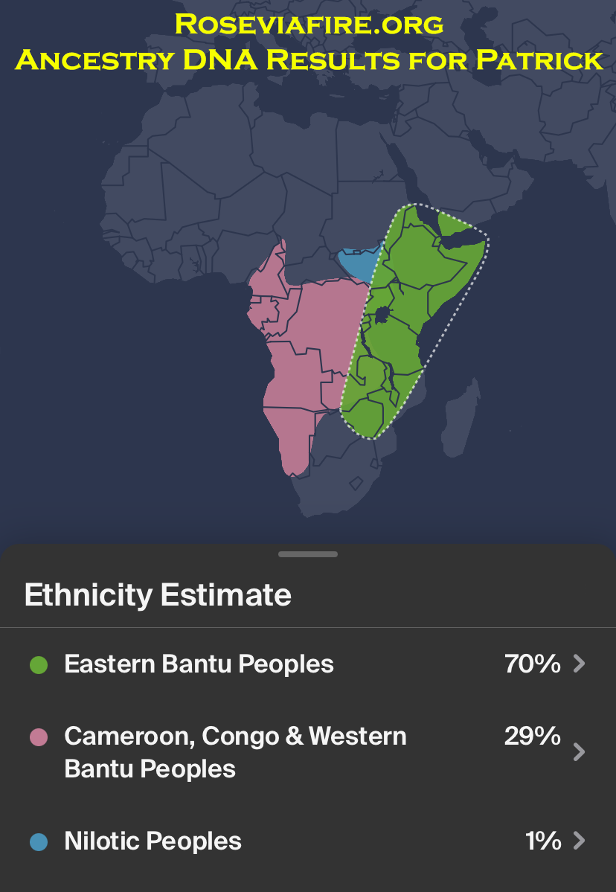Grab the bottom sheet drag handle
616x892 pixels.
(308, 554)
